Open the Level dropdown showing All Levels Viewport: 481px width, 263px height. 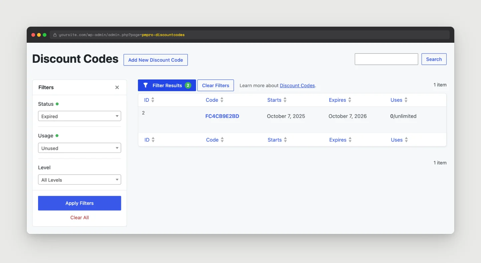tap(79, 180)
